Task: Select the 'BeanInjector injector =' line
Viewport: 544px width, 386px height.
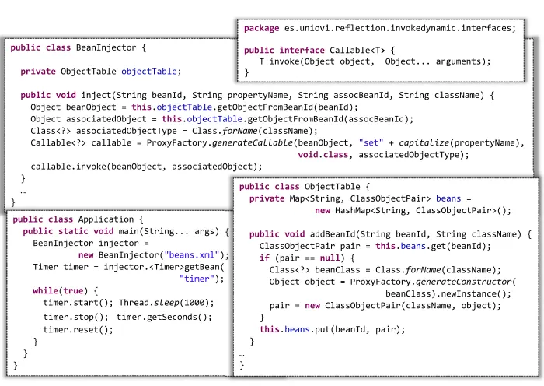Action: click(x=91, y=244)
